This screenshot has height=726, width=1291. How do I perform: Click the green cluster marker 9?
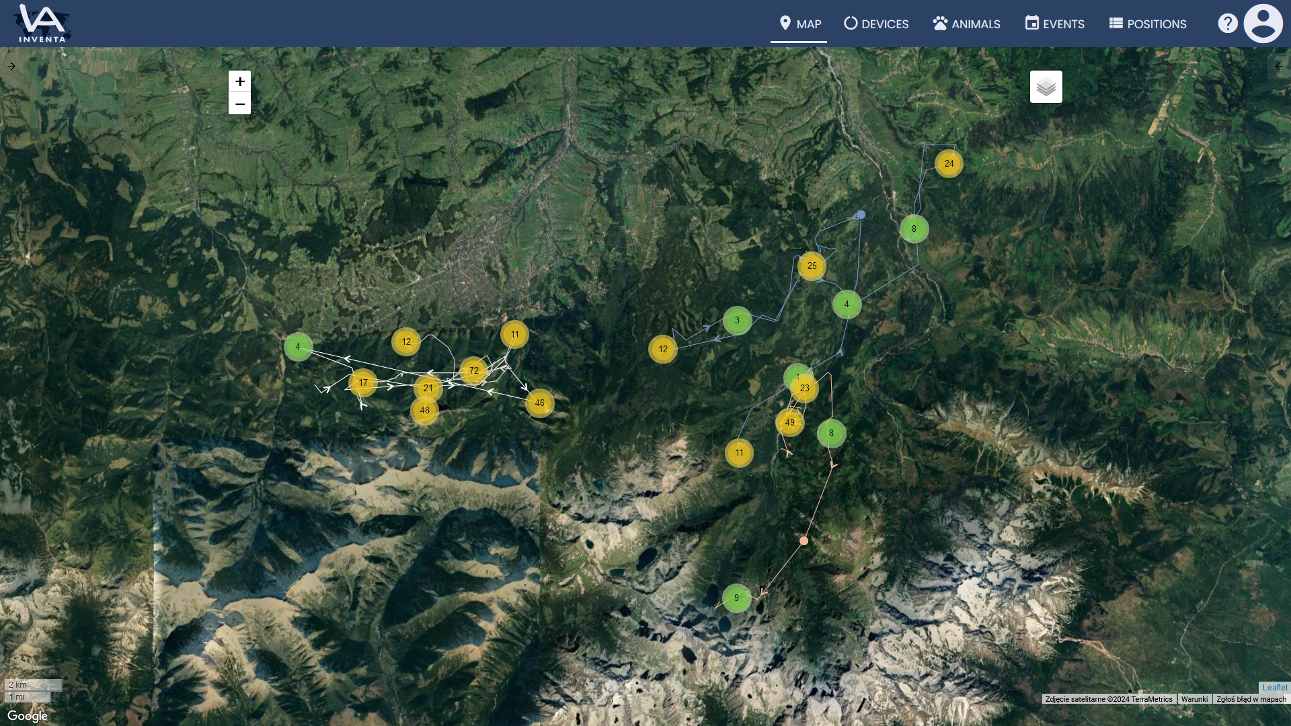pyautogui.click(x=736, y=598)
